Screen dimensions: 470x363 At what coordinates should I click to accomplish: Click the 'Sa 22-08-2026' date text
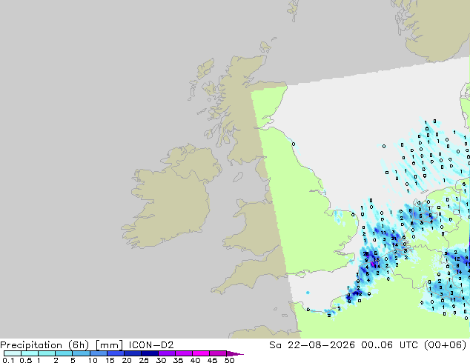[x=312, y=345]
